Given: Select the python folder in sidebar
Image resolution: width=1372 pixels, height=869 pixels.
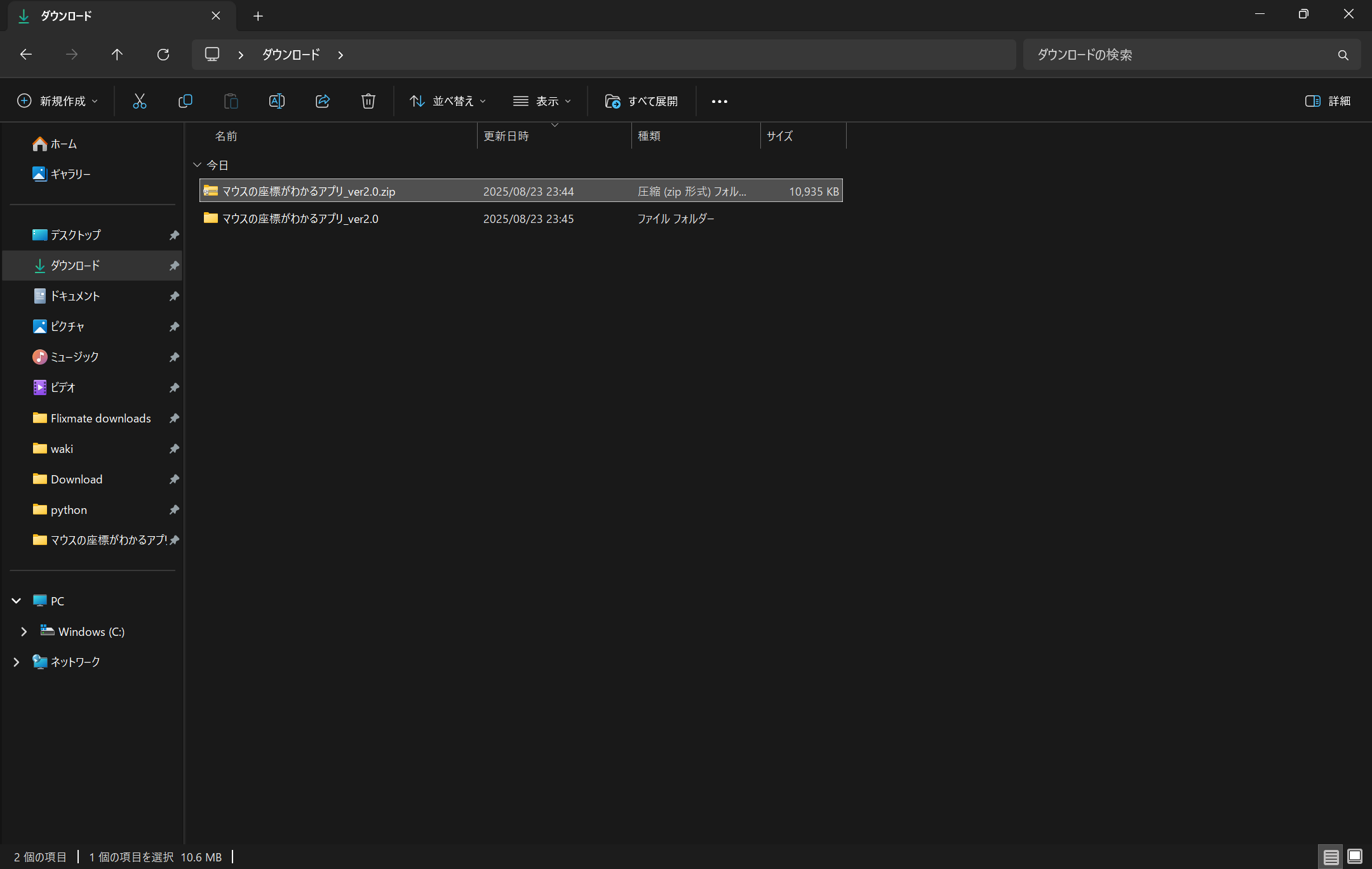Looking at the screenshot, I should pyautogui.click(x=69, y=509).
